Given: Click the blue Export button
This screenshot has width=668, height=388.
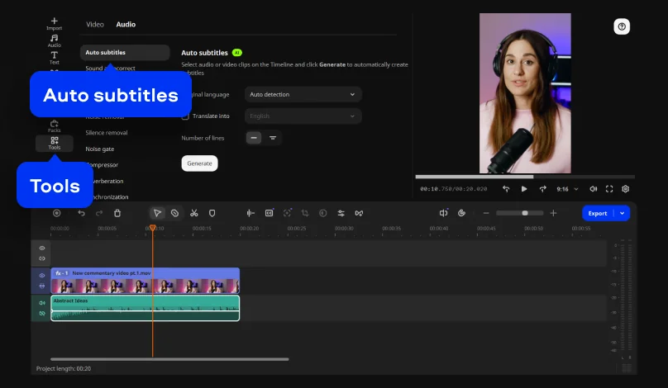Looking at the screenshot, I should point(598,213).
